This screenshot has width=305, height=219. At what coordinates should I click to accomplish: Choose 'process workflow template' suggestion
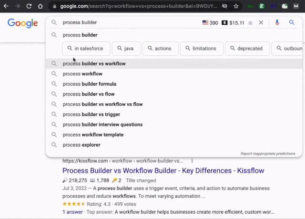click(x=174, y=135)
